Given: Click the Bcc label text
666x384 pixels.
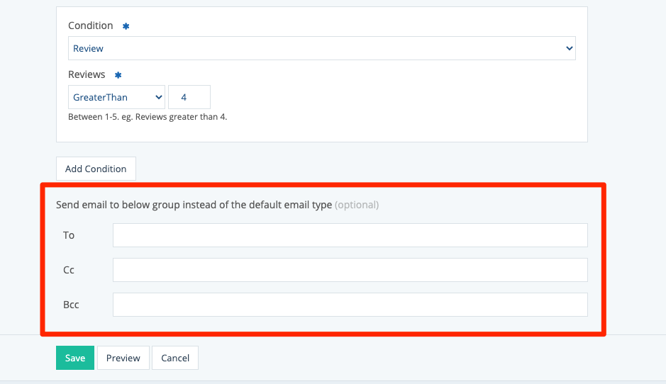Looking at the screenshot, I should [71, 305].
